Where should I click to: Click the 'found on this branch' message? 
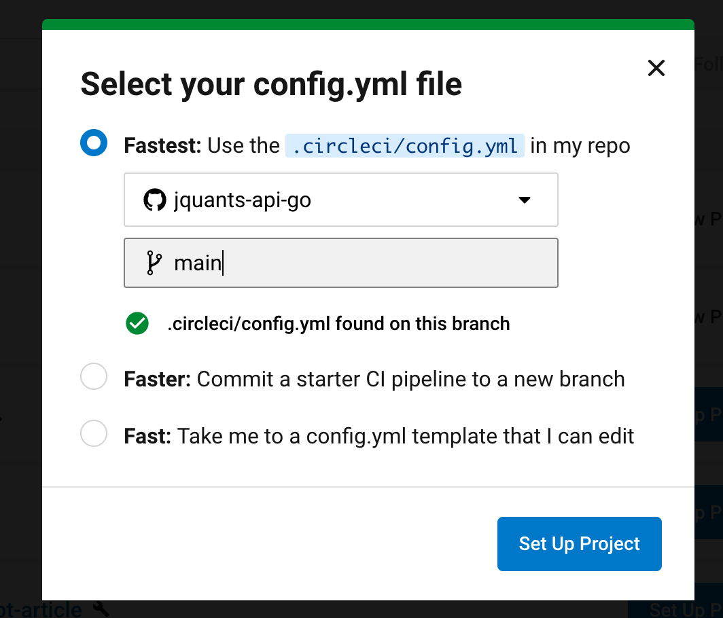click(338, 324)
